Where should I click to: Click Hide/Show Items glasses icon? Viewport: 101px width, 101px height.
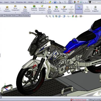(x=68, y=16)
